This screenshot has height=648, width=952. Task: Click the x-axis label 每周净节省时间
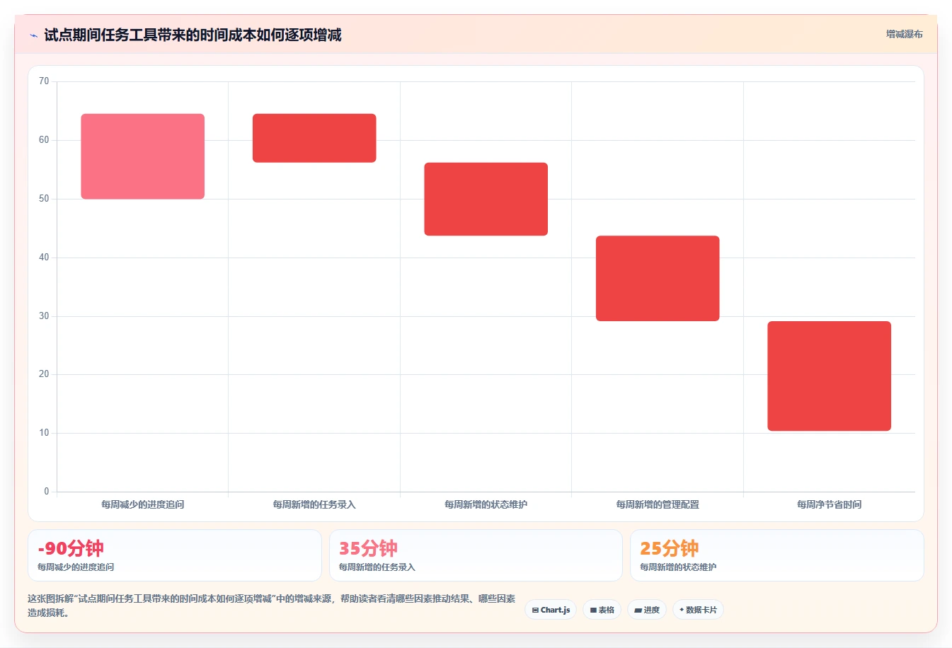coord(830,504)
